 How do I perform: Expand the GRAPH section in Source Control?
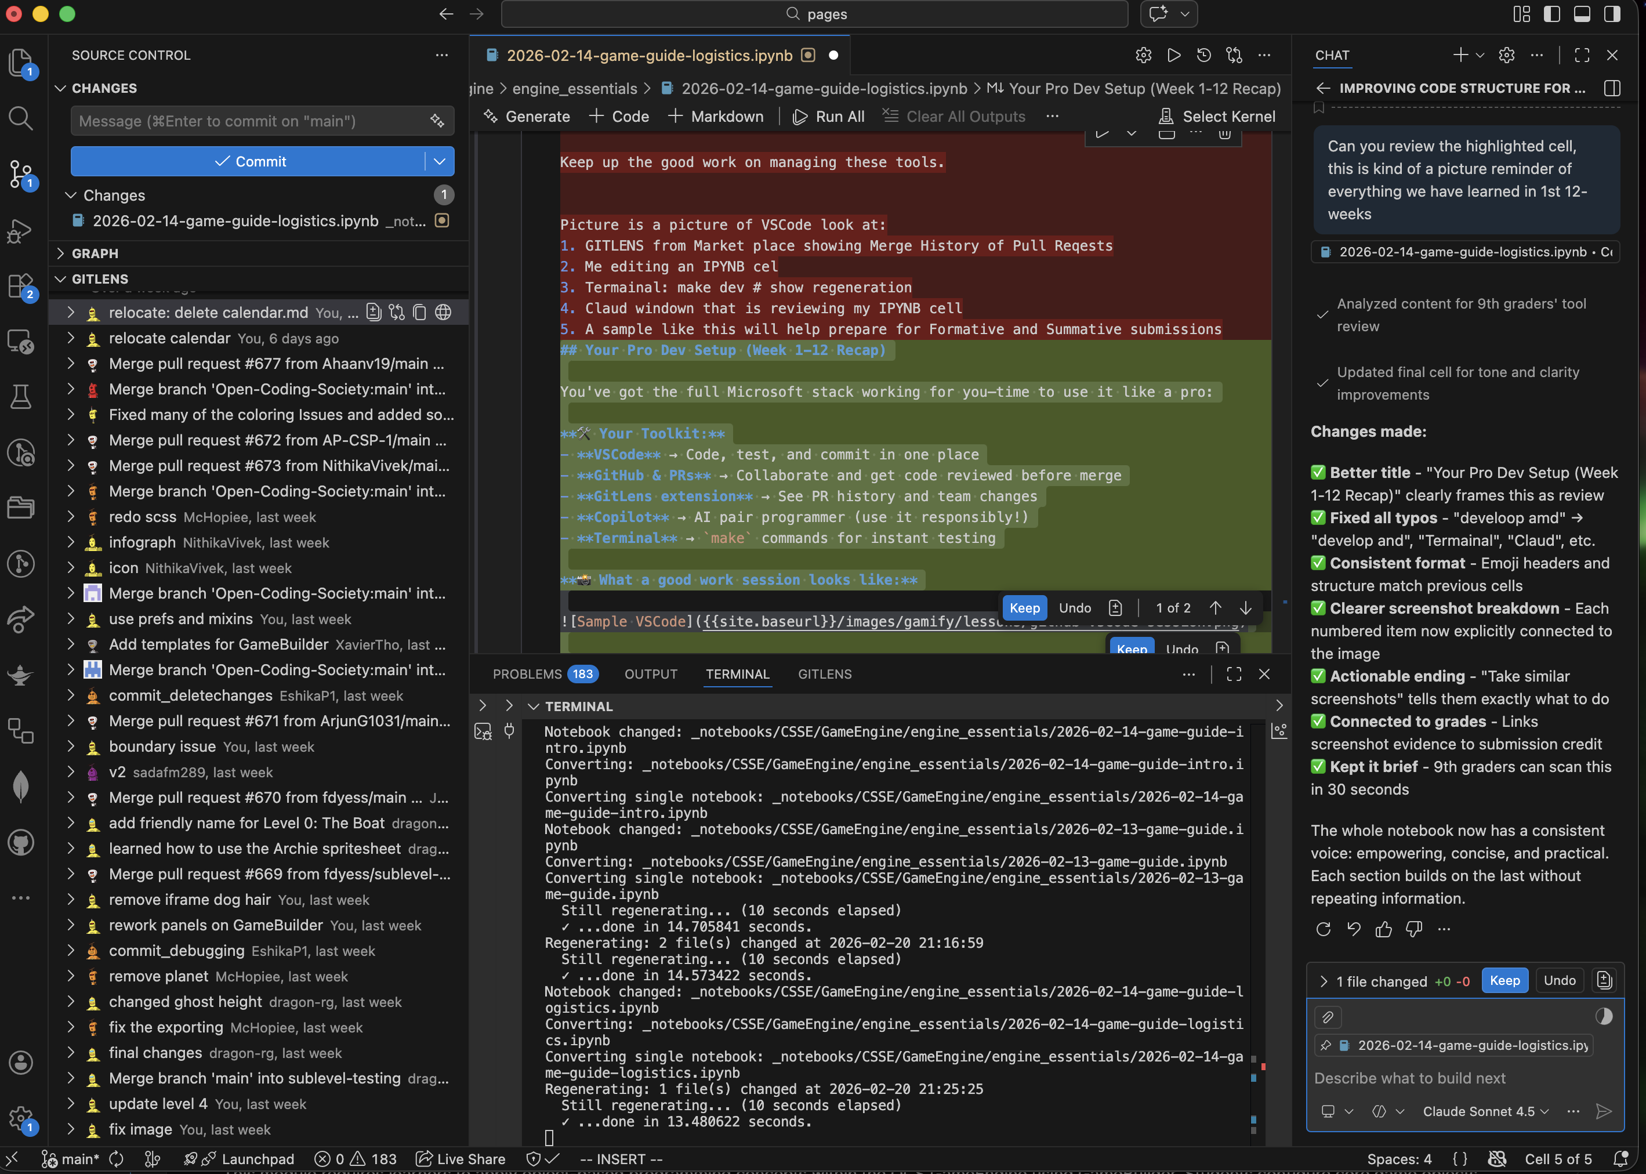point(95,253)
